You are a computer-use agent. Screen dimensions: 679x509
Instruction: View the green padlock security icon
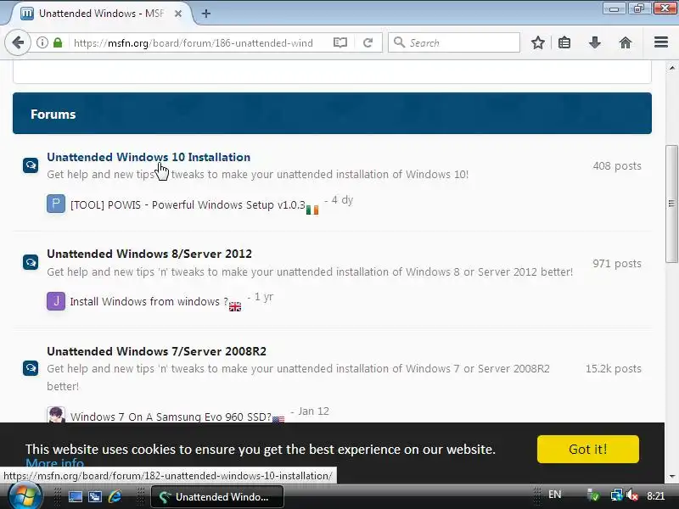click(58, 42)
